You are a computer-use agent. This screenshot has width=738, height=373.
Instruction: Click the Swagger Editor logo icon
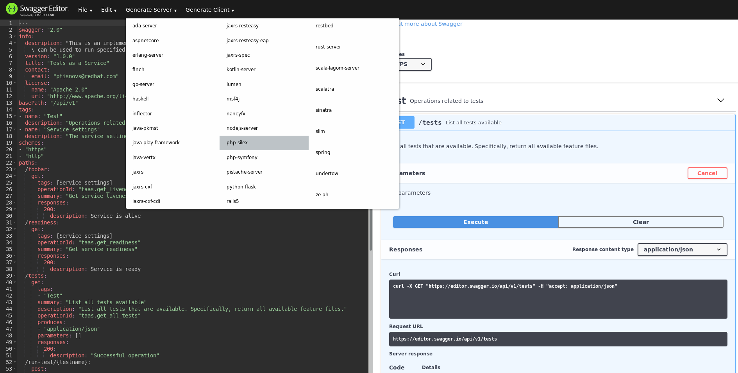tap(12, 9)
